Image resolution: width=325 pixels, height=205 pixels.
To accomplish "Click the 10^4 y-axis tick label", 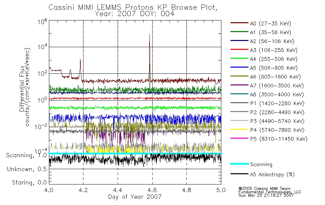I will click(x=42, y=47).
